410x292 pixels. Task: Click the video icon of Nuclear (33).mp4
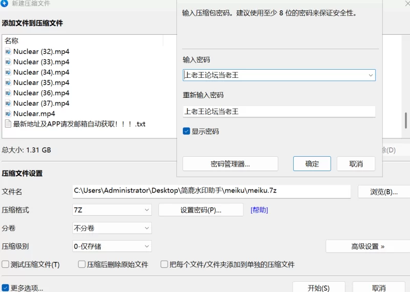(8, 62)
